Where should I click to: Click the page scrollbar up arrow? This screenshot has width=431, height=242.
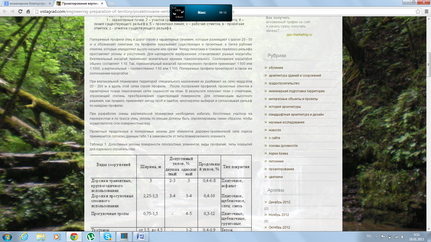click(429, 19)
